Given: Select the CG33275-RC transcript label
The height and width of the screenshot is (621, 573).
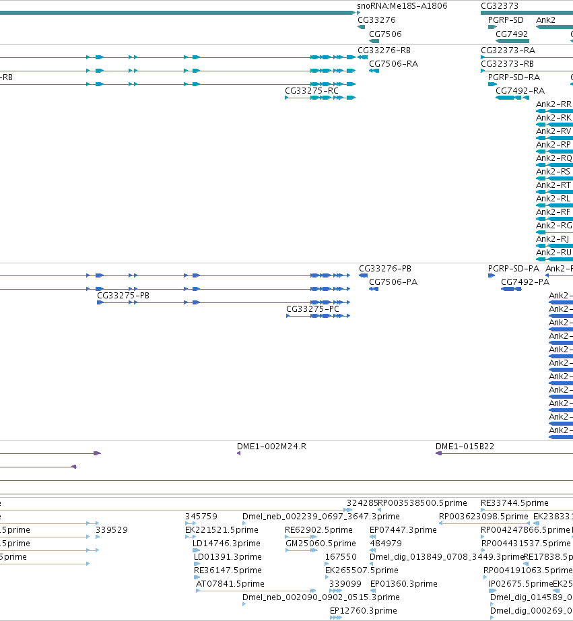Looking at the screenshot, I should 312,91.
